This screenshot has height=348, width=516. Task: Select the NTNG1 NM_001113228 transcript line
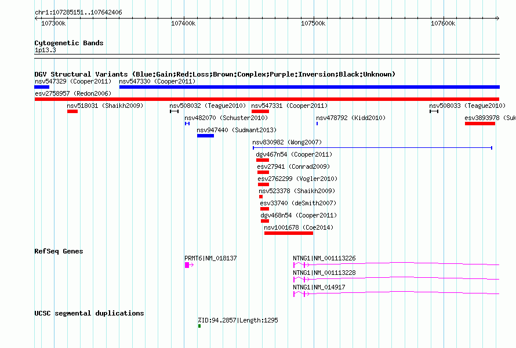396,279
